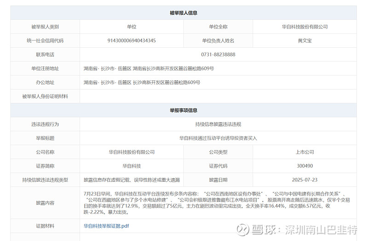Select phone number 0731-88238888
Screen dimensions: 368x241
(x=218, y=55)
